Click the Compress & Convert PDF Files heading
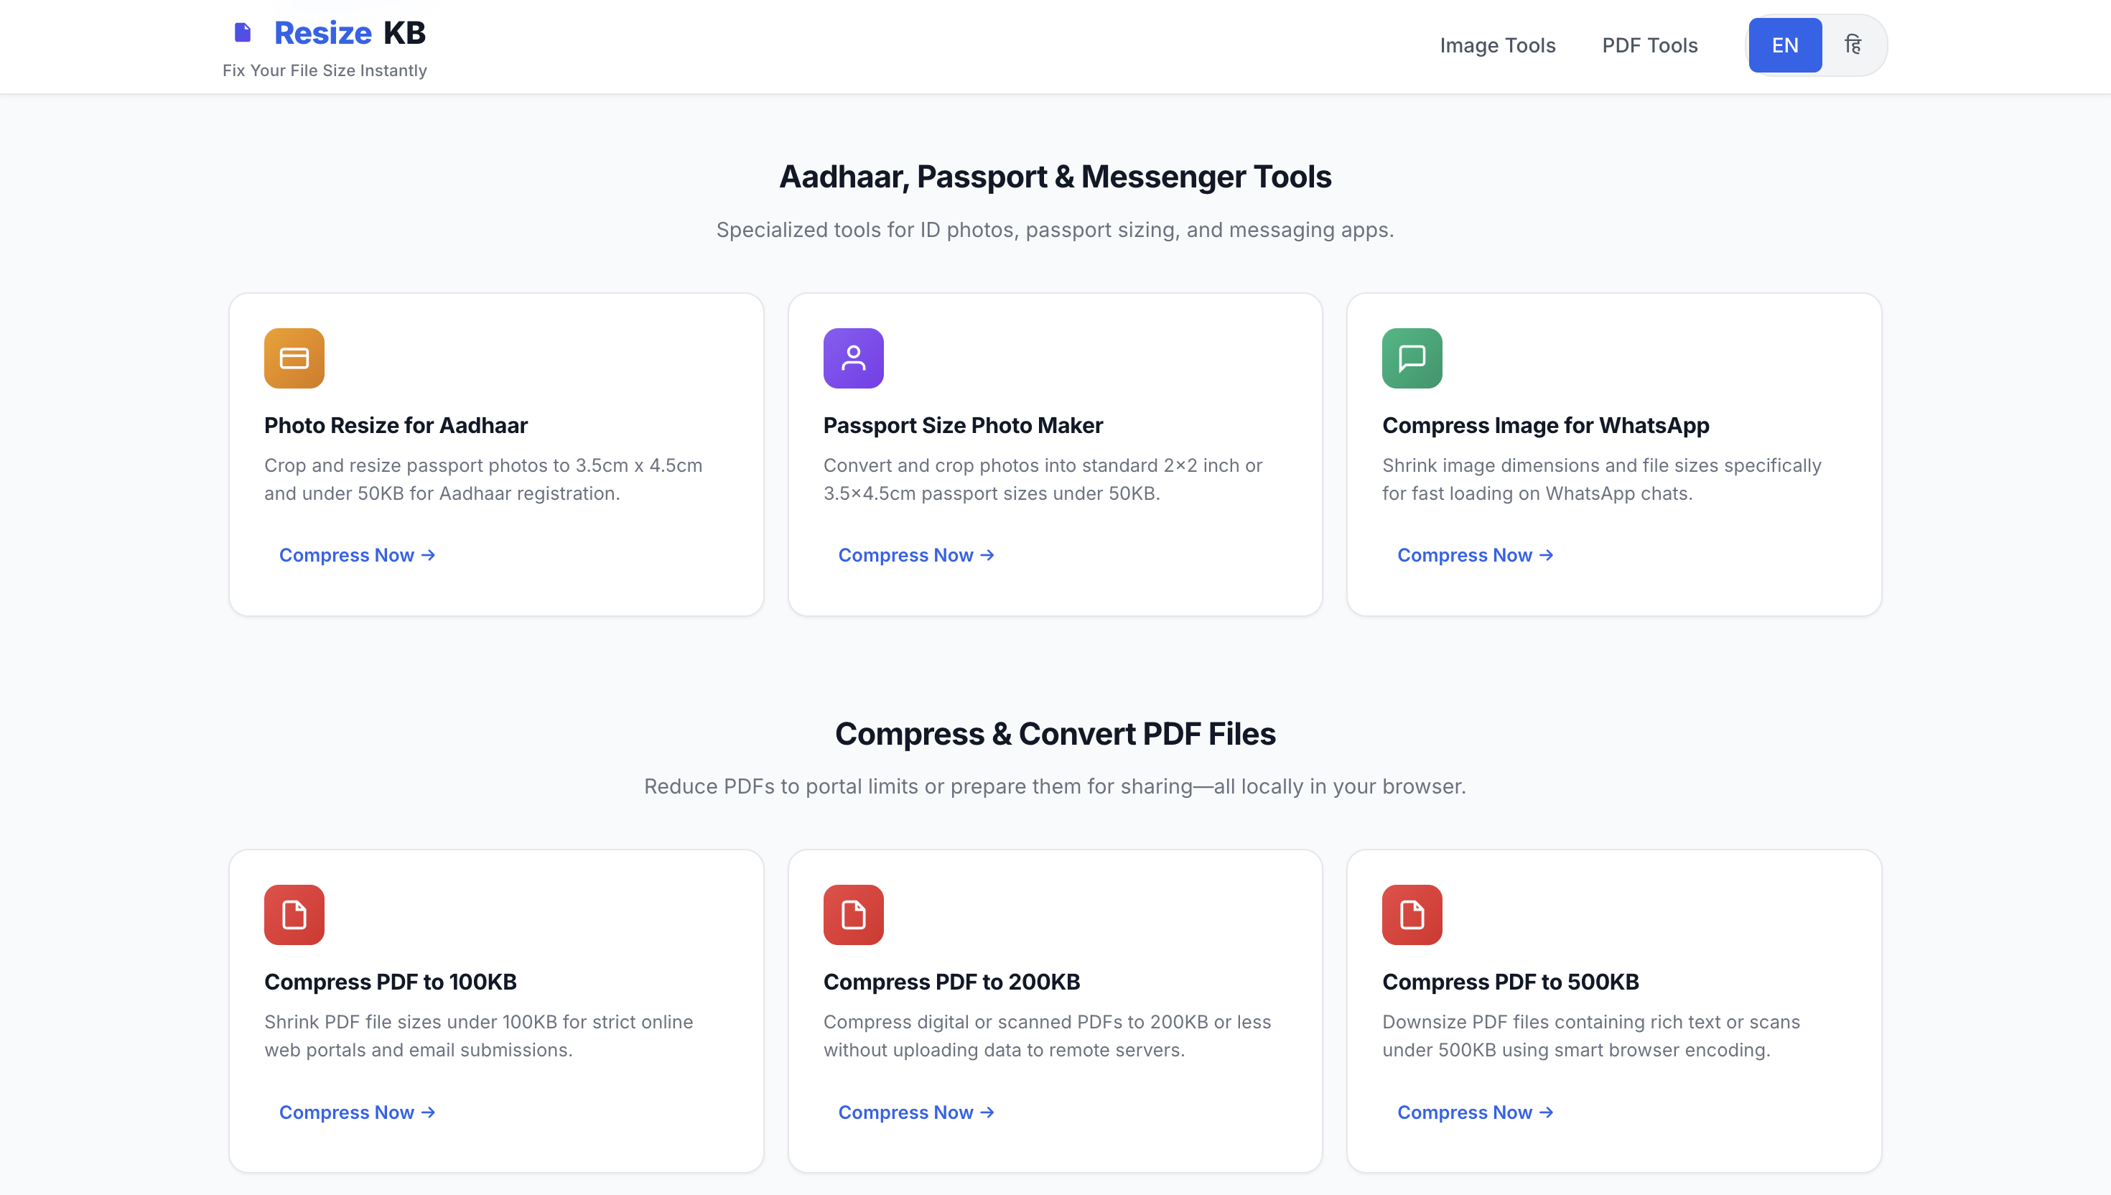The image size is (2111, 1195). click(1055, 734)
